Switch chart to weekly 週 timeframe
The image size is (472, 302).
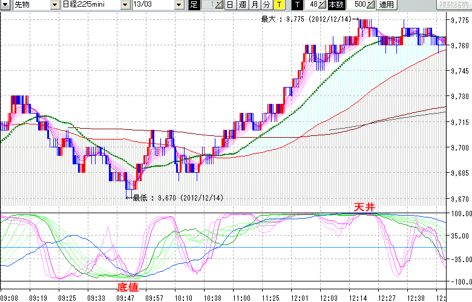click(x=242, y=5)
